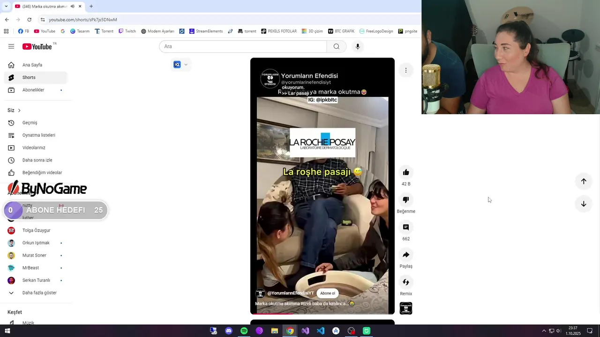Open Serkan Turanlı channel subscription
Image resolution: width=600 pixels, height=337 pixels.
[x=36, y=280]
